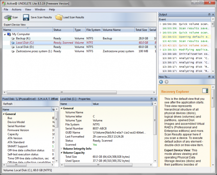
Task: Select the Backup (K:) volume row
Action: pyautogui.click(x=79, y=39)
